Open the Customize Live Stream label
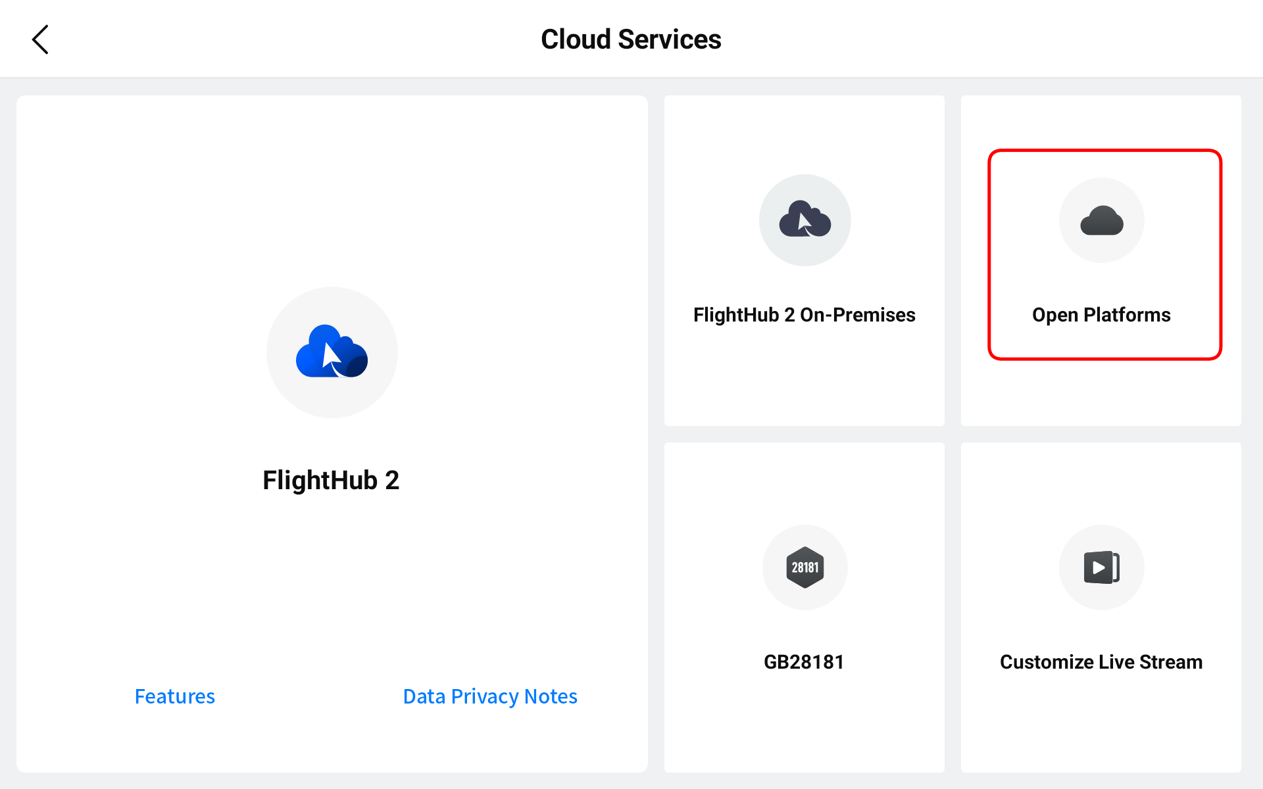 tap(1101, 662)
